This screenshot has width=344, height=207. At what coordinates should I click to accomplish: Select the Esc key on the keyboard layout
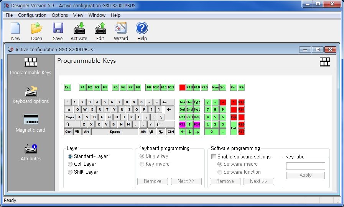[x=67, y=87]
